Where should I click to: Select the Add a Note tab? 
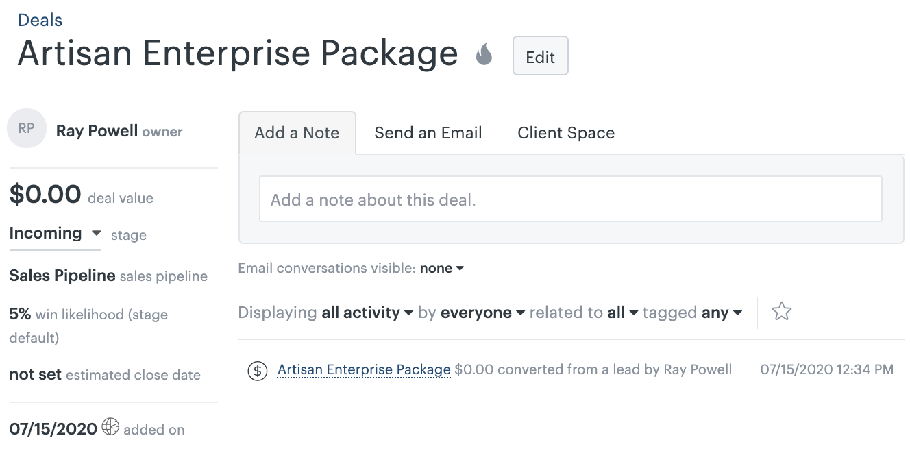(x=297, y=133)
